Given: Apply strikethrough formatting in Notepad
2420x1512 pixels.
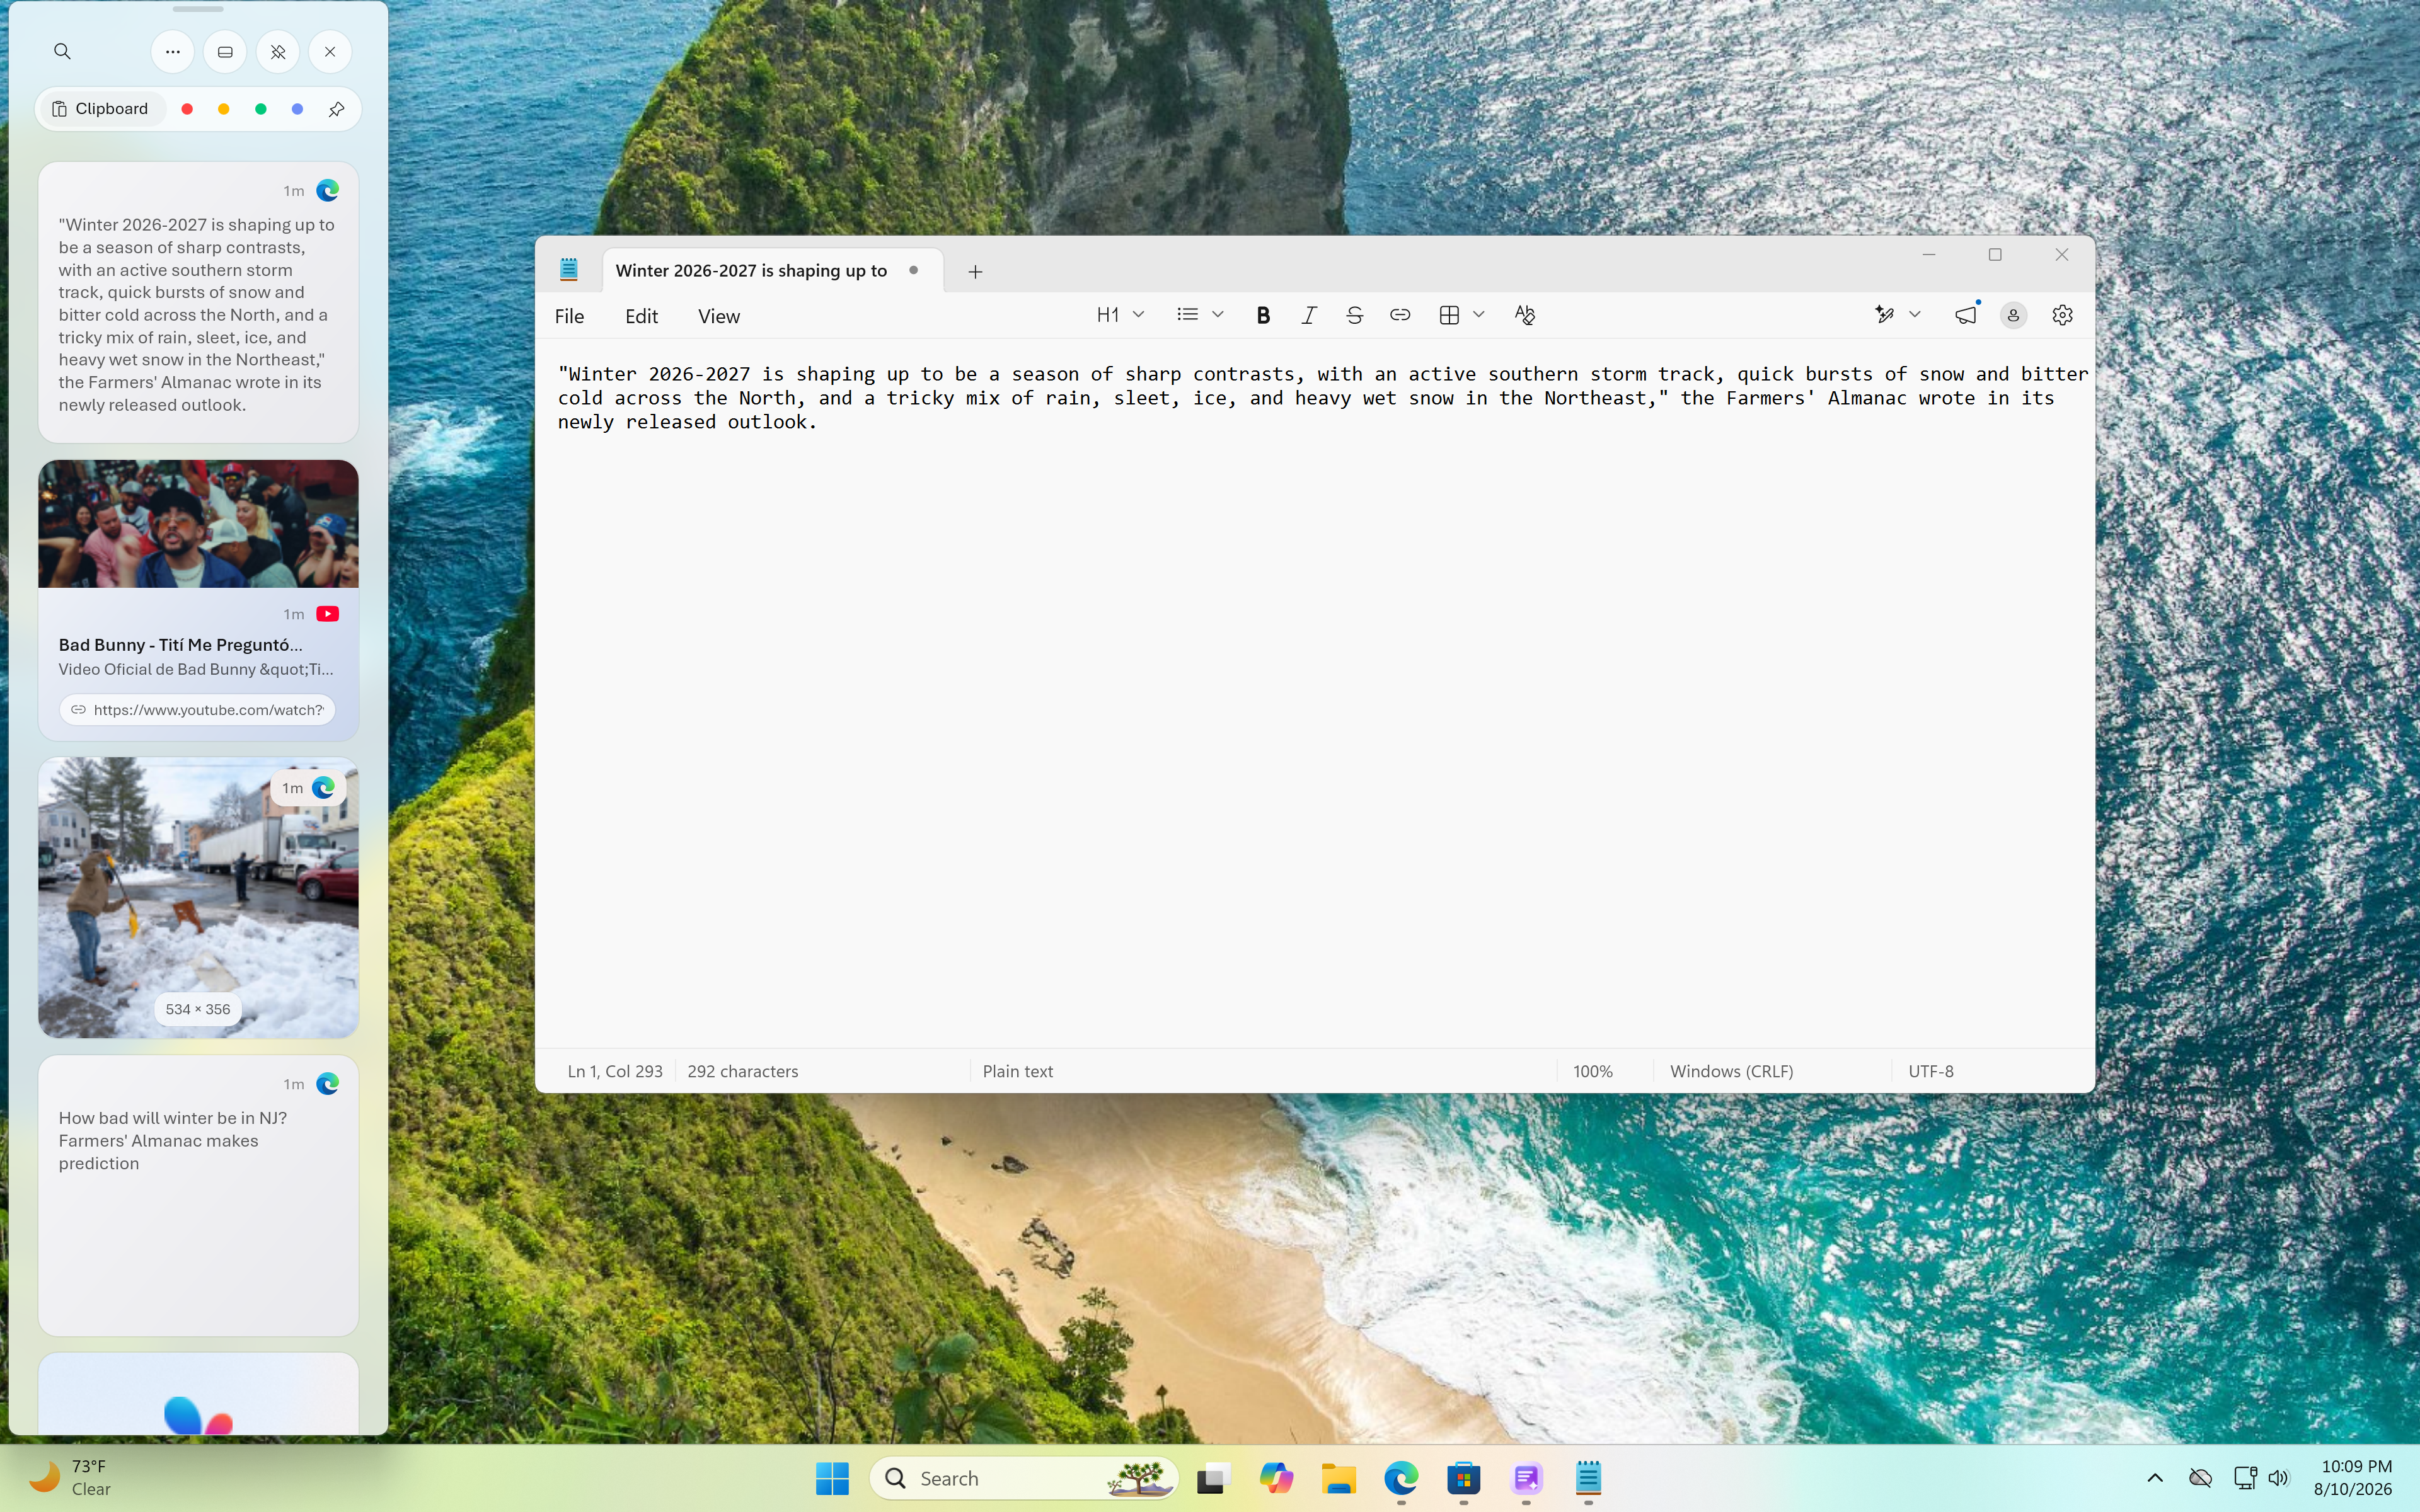Looking at the screenshot, I should (1354, 315).
